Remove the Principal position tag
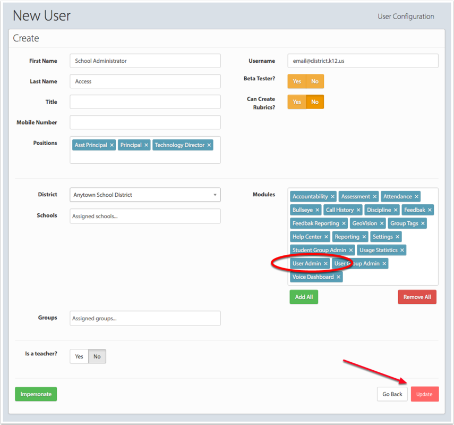The height and width of the screenshot is (425, 454). 146,145
